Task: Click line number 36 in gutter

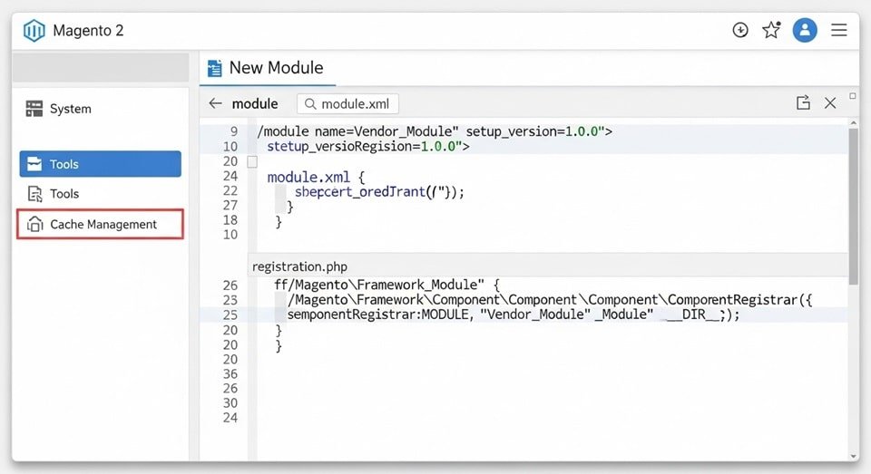Action: [230, 374]
